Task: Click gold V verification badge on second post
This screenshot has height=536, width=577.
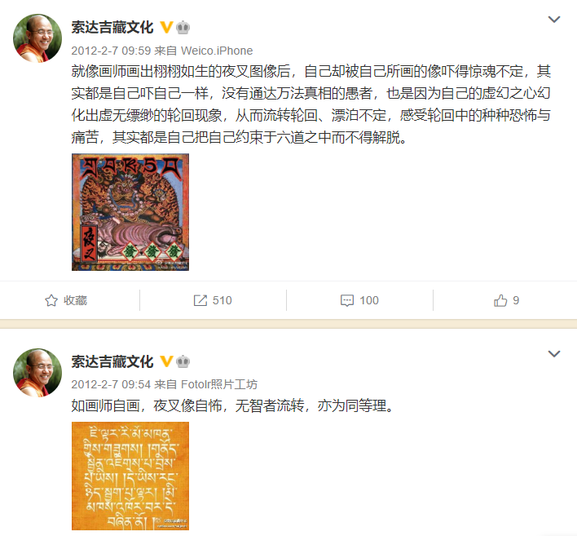Action: click(166, 361)
